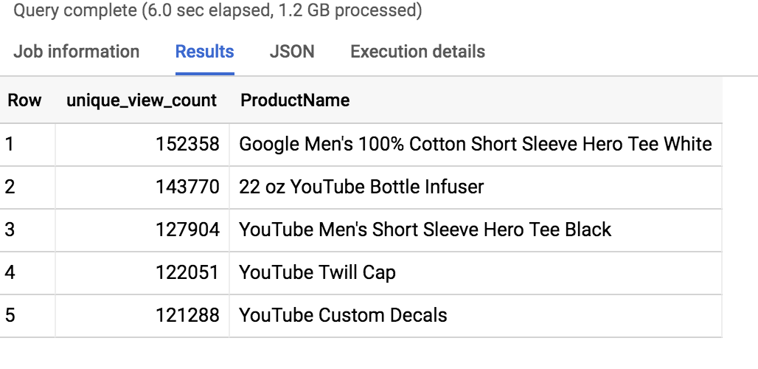The width and height of the screenshot is (758, 369).
Task: Open the Job information tab
Action: point(76,52)
